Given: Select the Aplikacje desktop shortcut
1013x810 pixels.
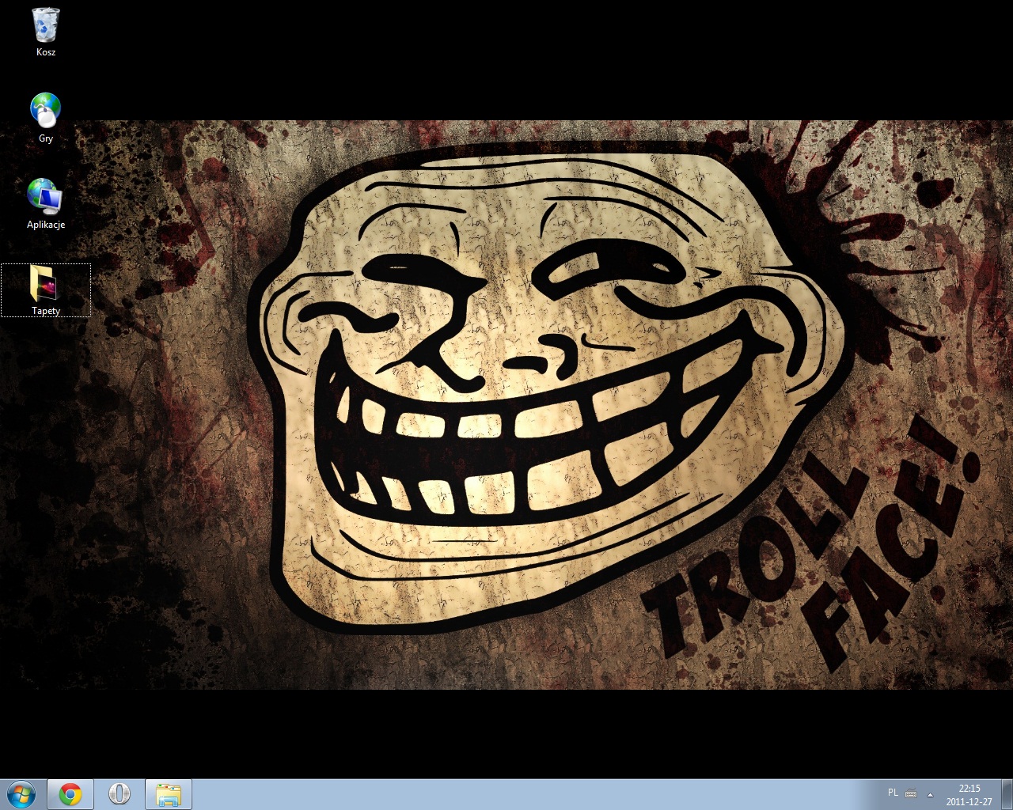Looking at the screenshot, I should (x=46, y=204).
